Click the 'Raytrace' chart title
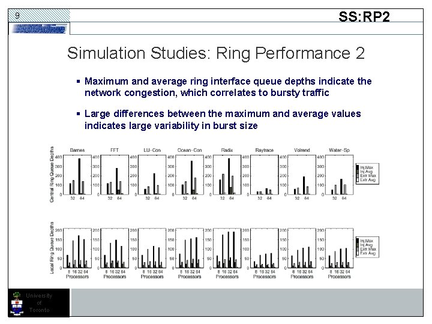Image resolution: width=432 pixels, height=324 pixels. tap(265, 150)
